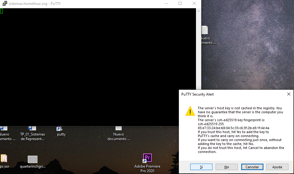This screenshot has width=294, height=174.
Task: Select the putty desktop shortcut
Action: coord(61,129)
